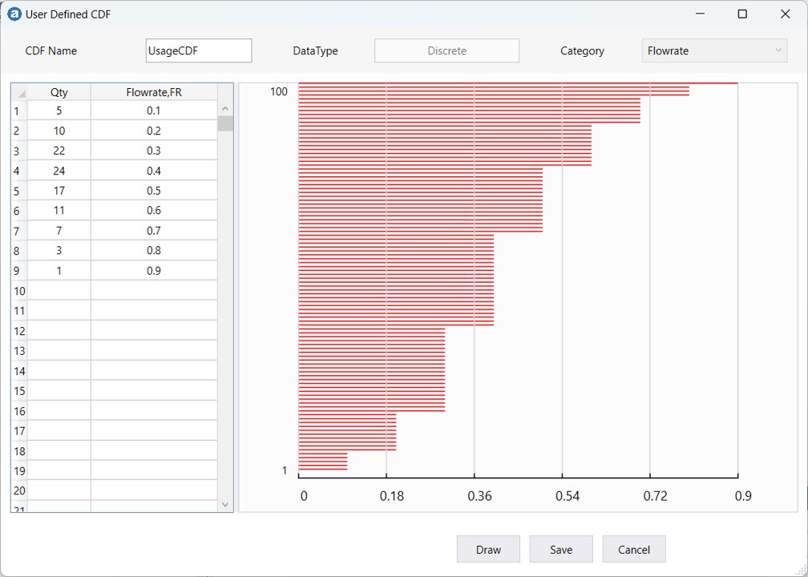Click the application icon in title bar
Image resolution: width=808 pixels, height=577 pixels.
point(14,14)
